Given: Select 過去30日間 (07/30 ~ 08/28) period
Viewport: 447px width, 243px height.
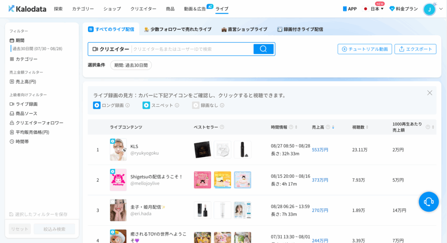Looking at the screenshot, I should [38, 49].
